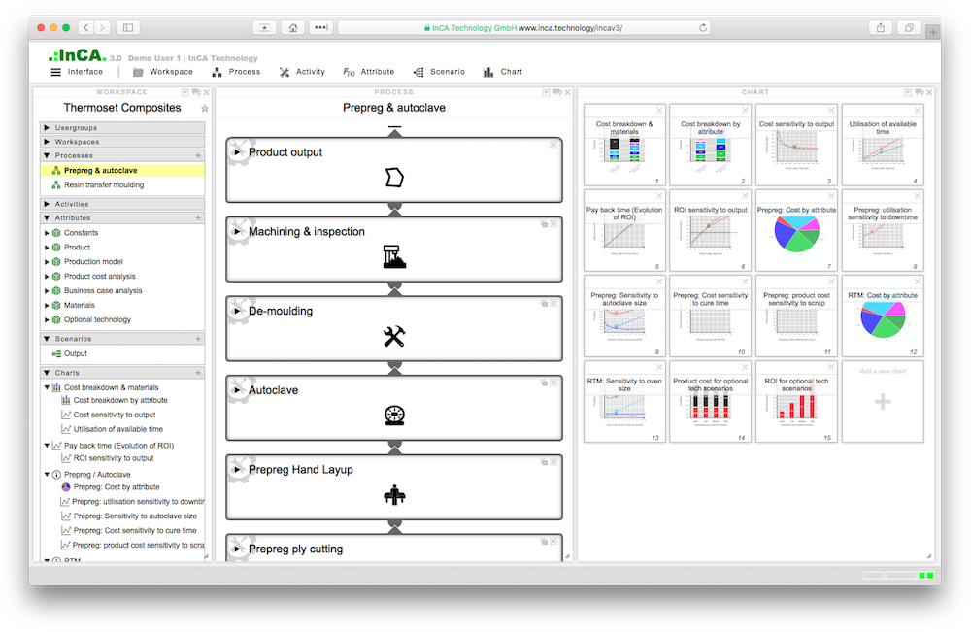The image size is (971, 632).
Task: Open comment icon in Process panel header
Action: [x=557, y=92]
